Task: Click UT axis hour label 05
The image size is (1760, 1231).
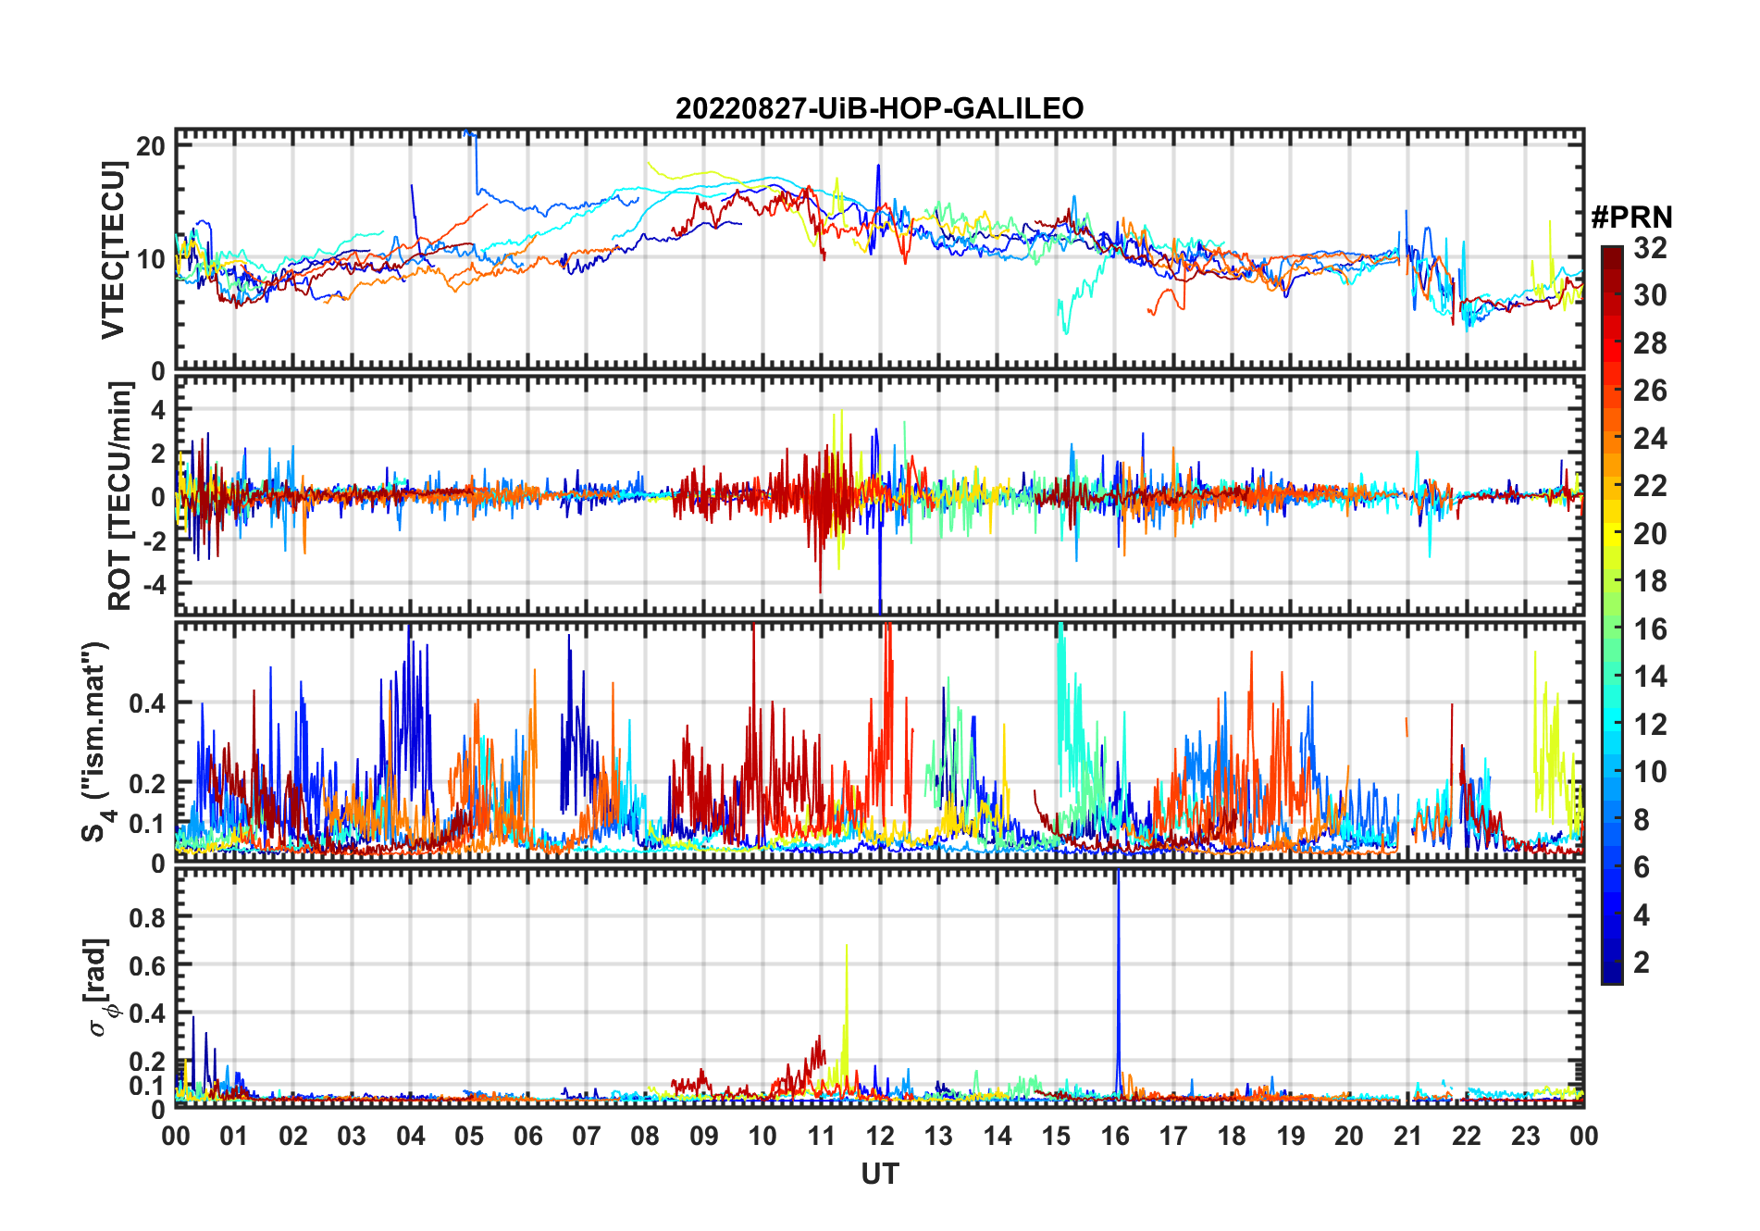Action: point(469,1136)
